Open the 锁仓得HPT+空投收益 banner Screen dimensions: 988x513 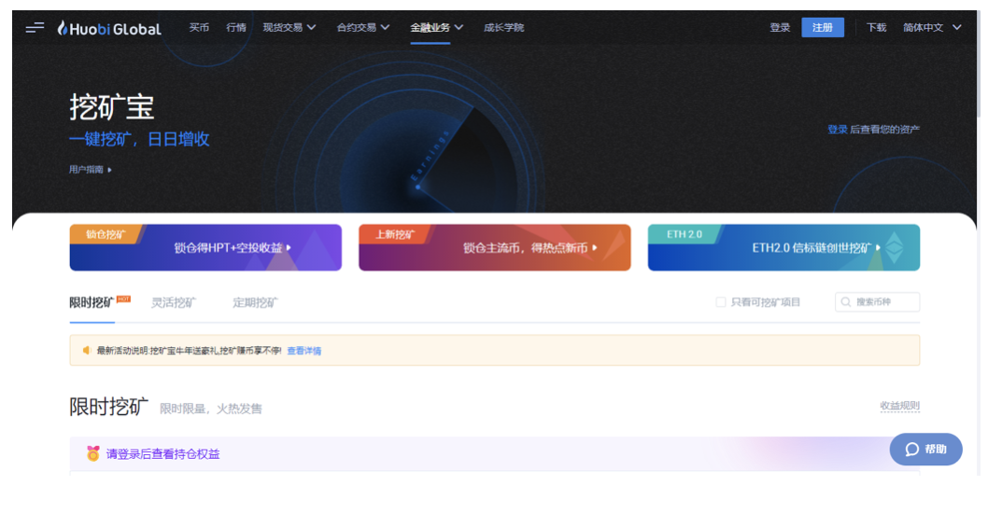(x=205, y=247)
